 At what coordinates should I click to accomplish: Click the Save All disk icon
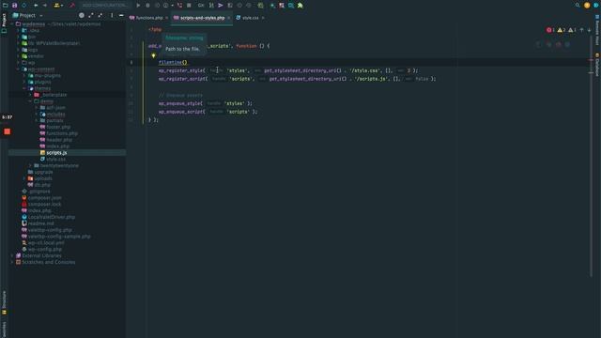tap(15, 6)
